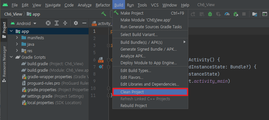Viewport: 269px width, 120px height.
Task: Click the Expand All icon in Project panel
Action: click(x=57, y=23)
